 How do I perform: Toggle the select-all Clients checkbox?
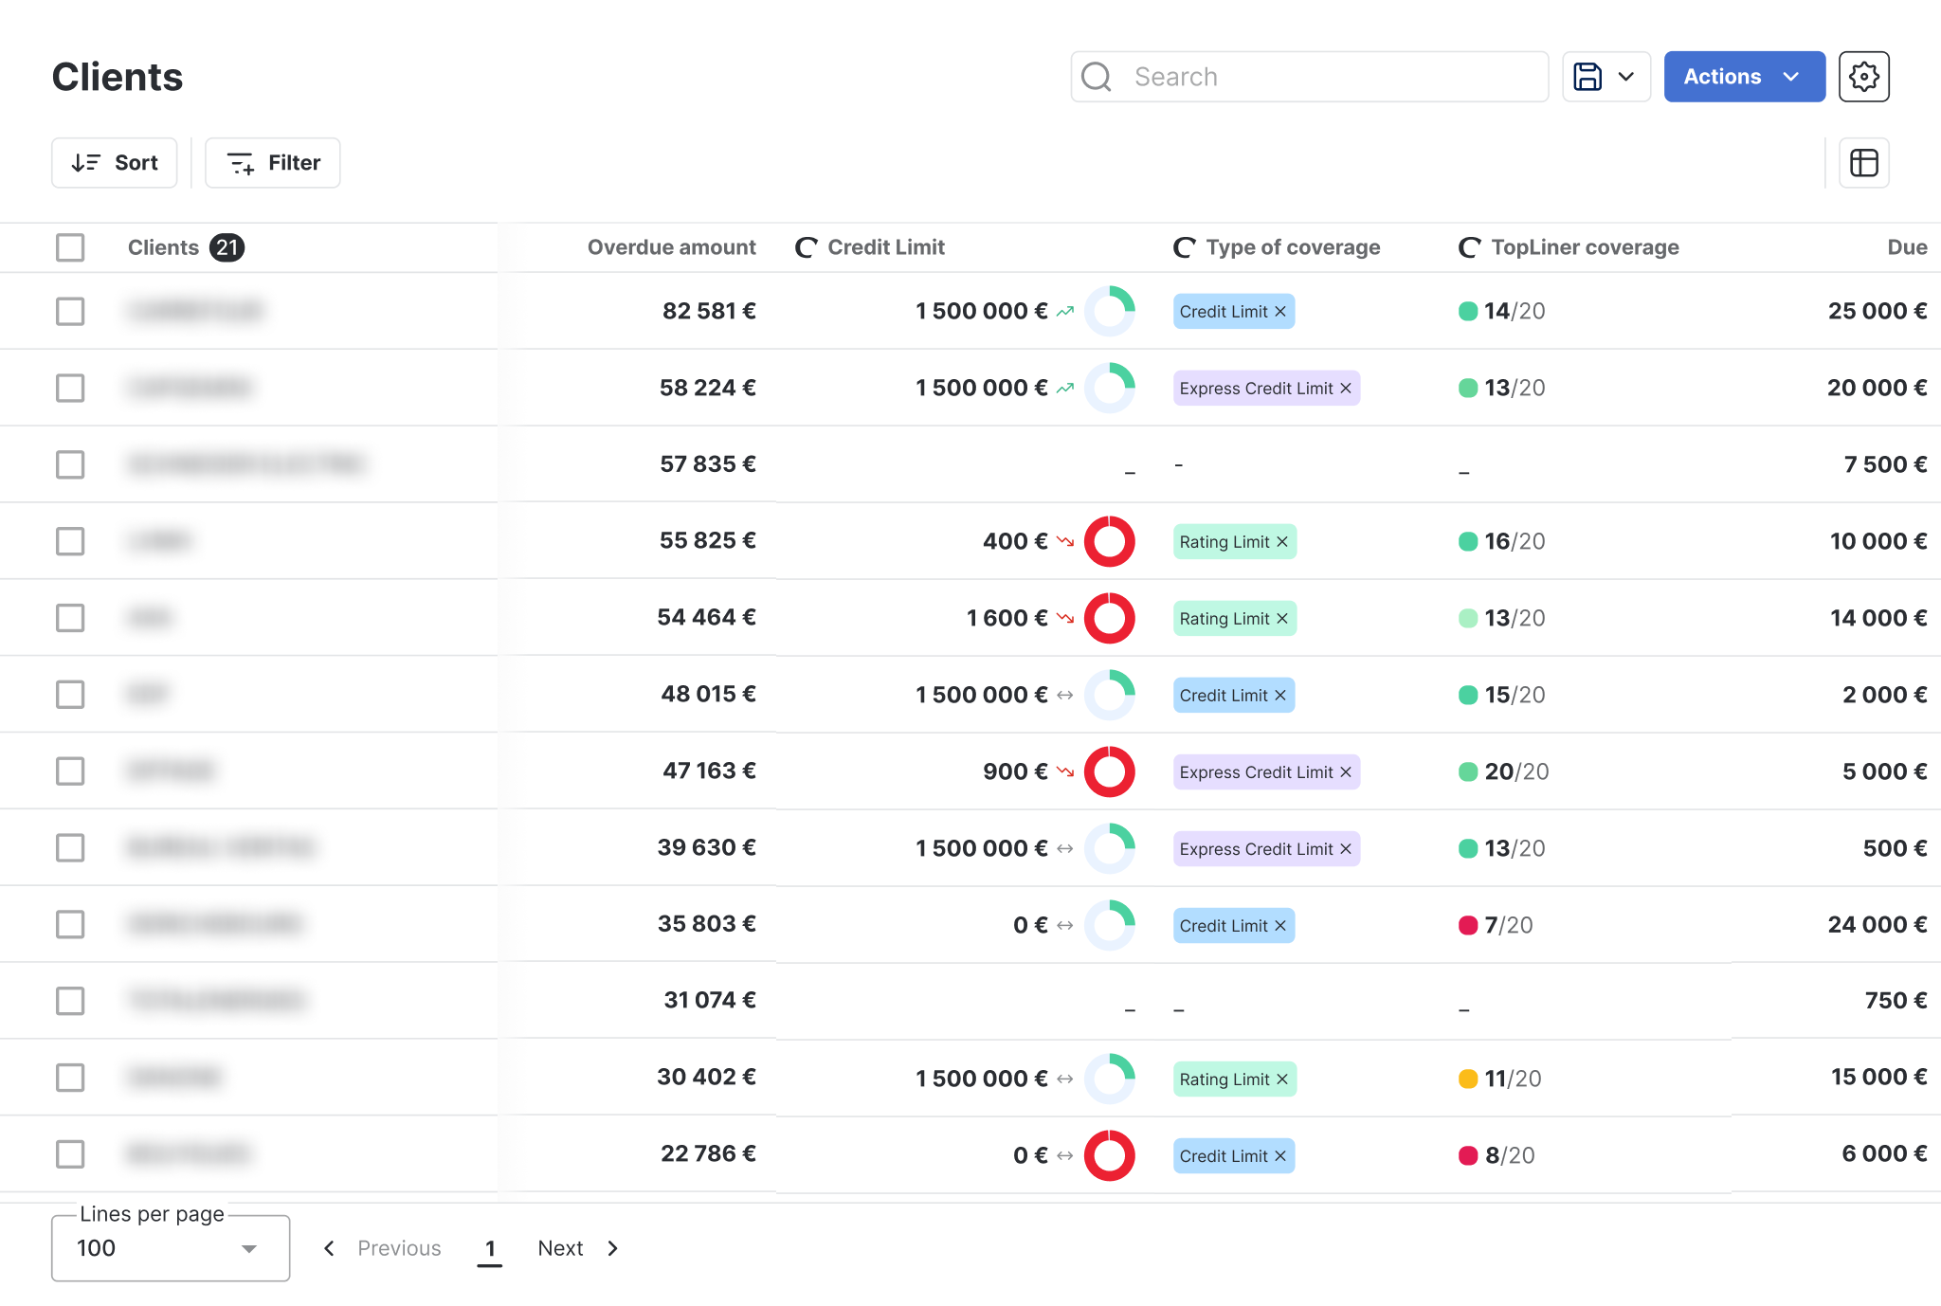coord(70,247)
